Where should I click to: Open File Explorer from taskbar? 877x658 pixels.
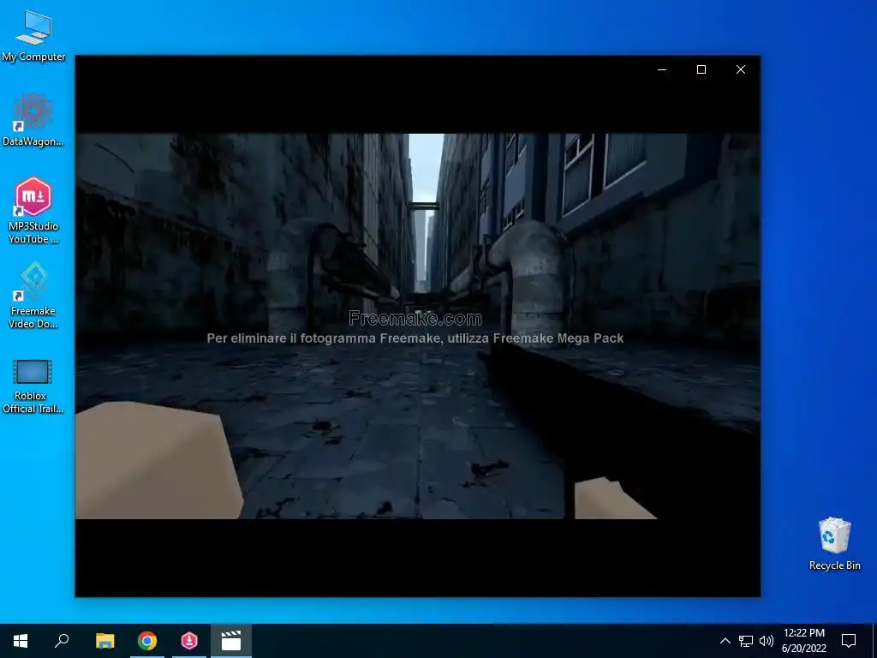pyautogui.click(x=105, y=641)
